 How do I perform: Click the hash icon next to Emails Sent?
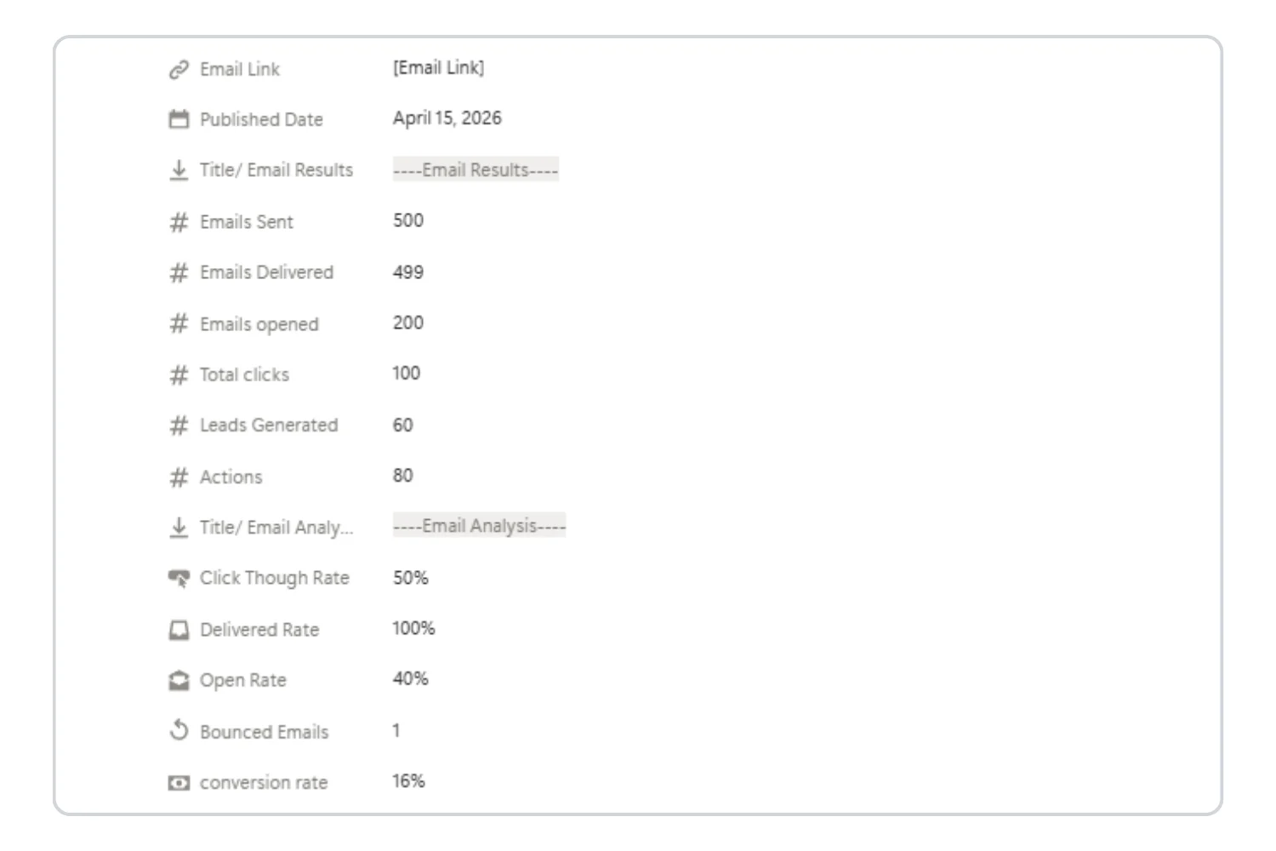tap(178, 221)
